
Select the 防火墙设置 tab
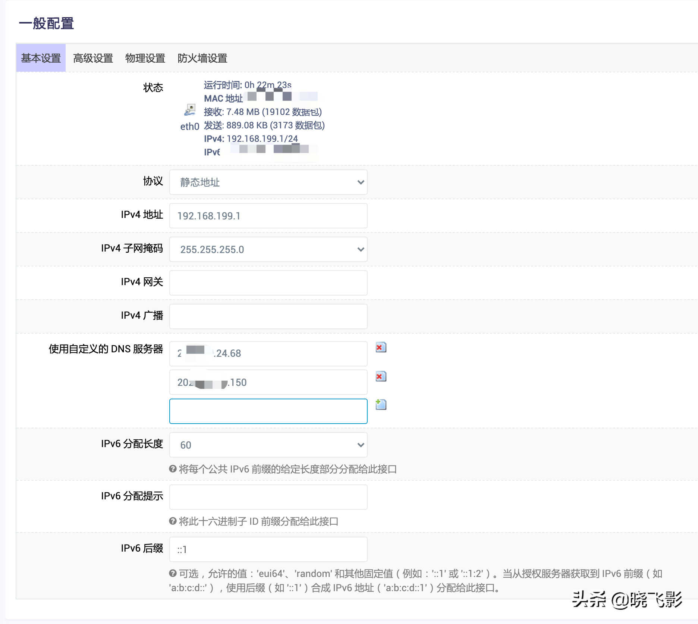coord(202,58)
